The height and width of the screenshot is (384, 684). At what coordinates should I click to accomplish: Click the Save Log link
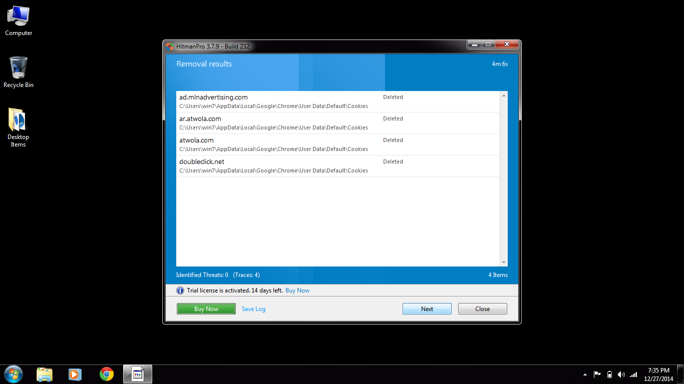pyautogui.click(x=253, y=309)
